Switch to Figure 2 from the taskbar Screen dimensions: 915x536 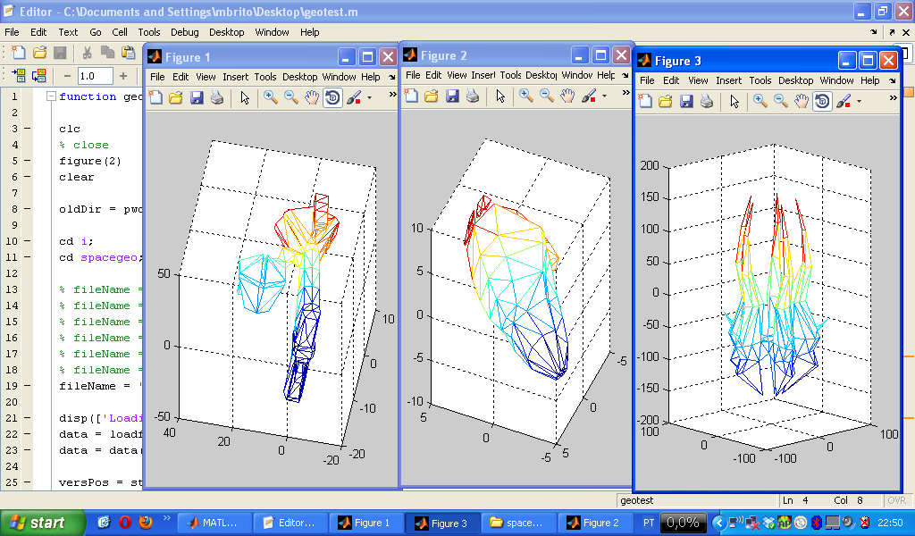click(x=593, y=523)
